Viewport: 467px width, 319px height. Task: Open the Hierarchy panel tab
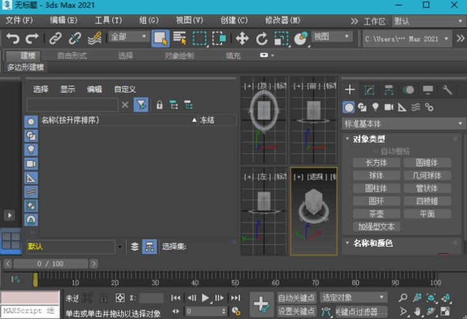click(389, 90)
